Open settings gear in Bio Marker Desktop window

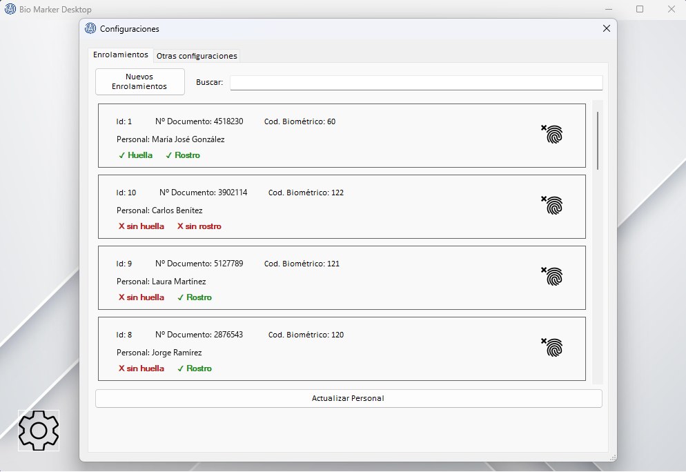point(39,431)
